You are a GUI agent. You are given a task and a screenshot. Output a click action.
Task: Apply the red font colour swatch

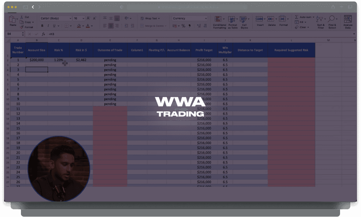[x=88, y=26]
